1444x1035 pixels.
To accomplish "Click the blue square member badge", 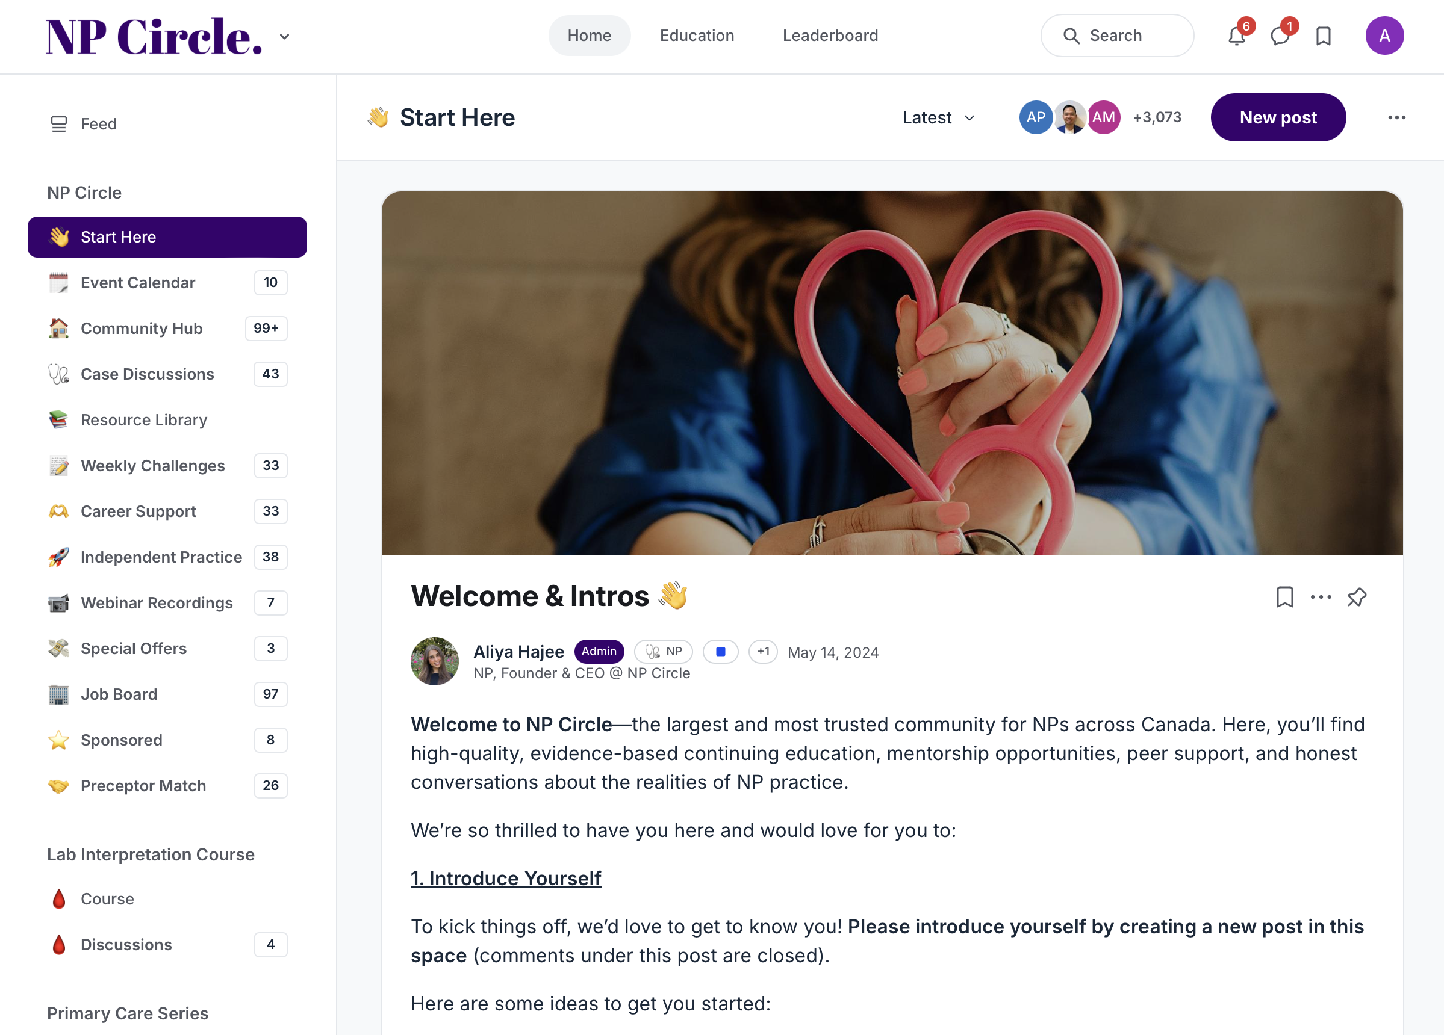I will pos(720,652).
